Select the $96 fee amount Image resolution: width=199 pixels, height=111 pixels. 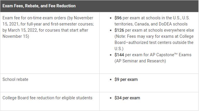118,18
